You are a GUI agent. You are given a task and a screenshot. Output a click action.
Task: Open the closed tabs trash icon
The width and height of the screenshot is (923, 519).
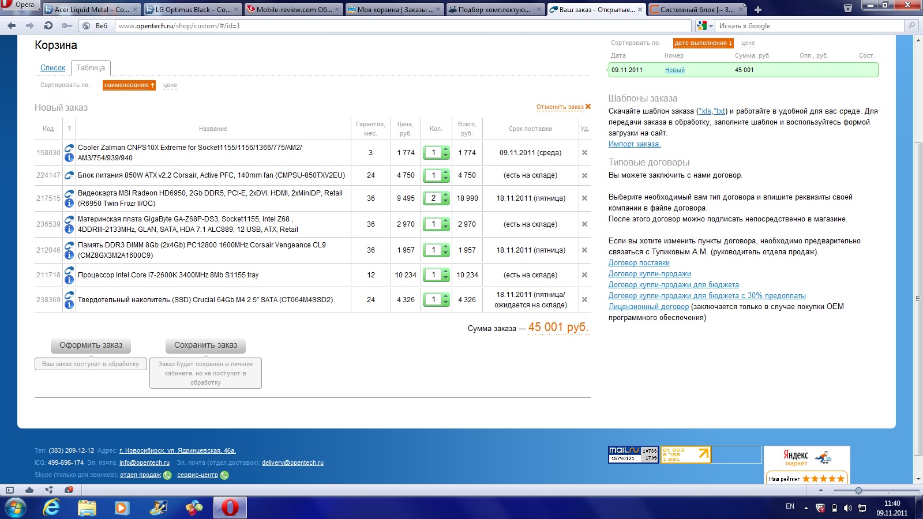pyautogui.click(x=848, y=9)
